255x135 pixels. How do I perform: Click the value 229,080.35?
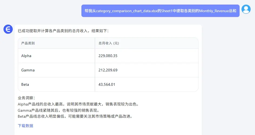point(108,56)
